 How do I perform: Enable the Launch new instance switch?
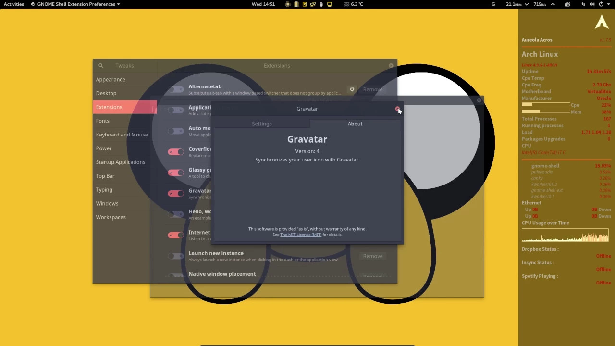coord(176,256)
